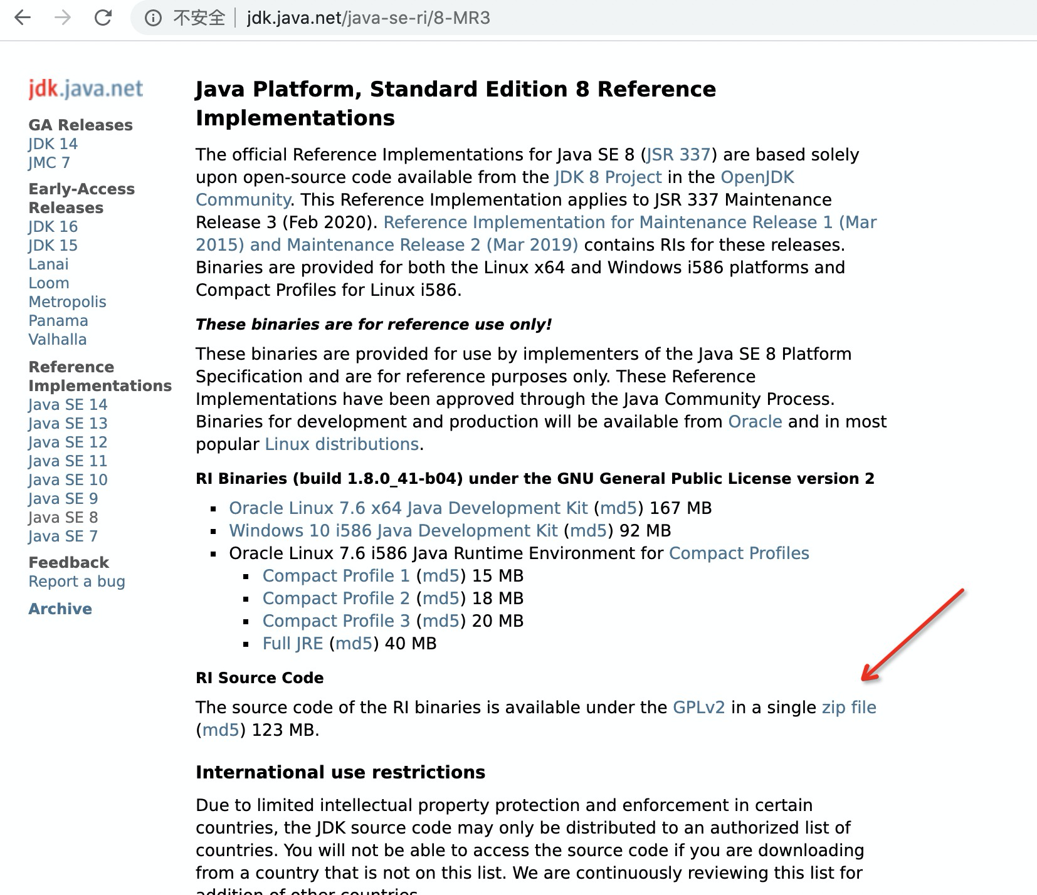Follow the Linux distributions link
This screenshot has width=1037, height=895.
[342, 444]
